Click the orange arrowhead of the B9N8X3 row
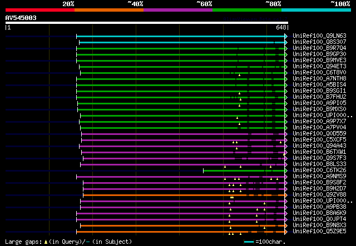Image resolution: width=356 pixels, height=246 pixels. click(x=286, y=225)
